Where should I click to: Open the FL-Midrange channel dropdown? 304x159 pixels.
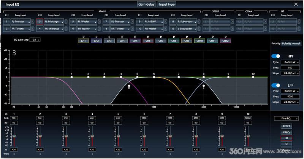click(x=54, y=22)
